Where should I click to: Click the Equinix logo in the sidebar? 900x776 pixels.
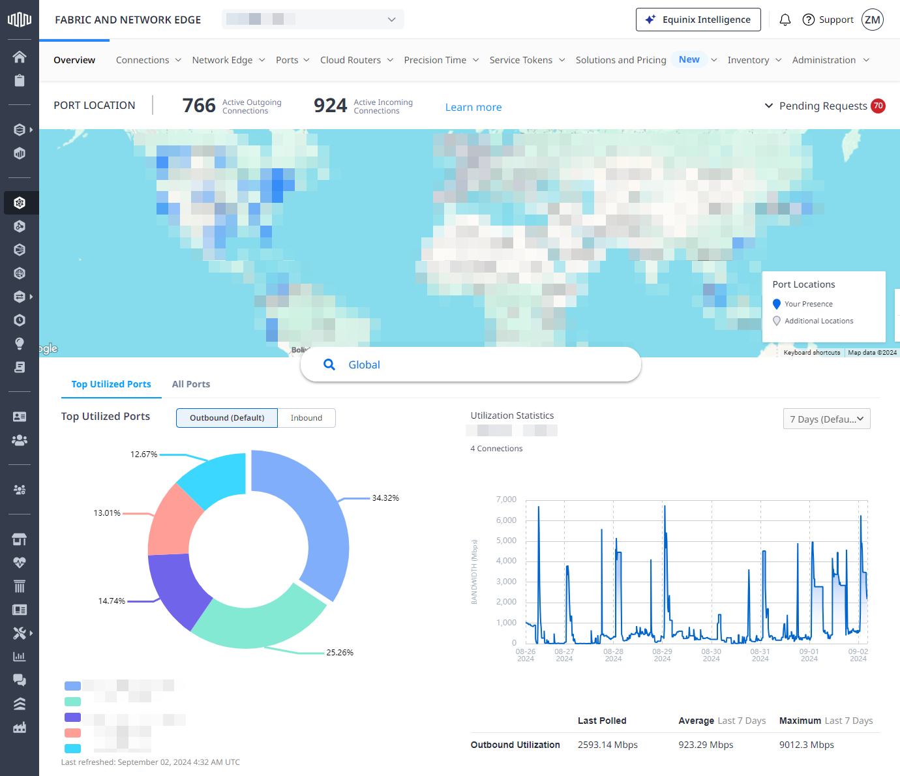point(20,19)
